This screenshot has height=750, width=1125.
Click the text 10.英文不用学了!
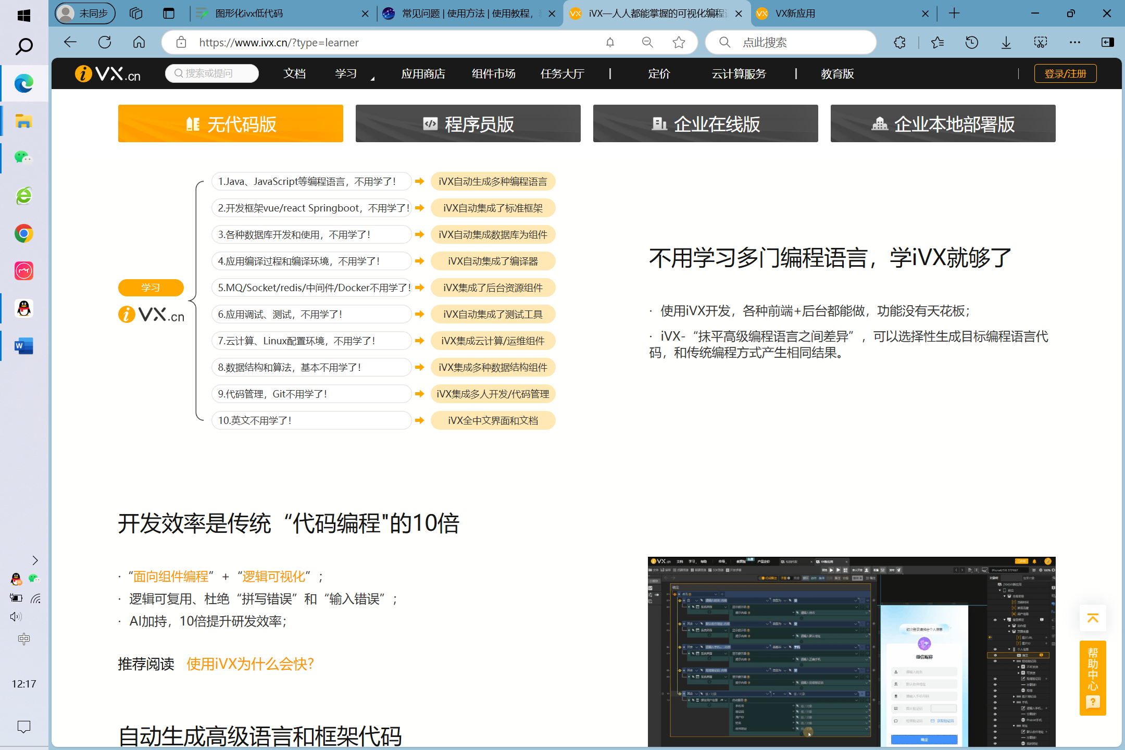click(255, 420)
